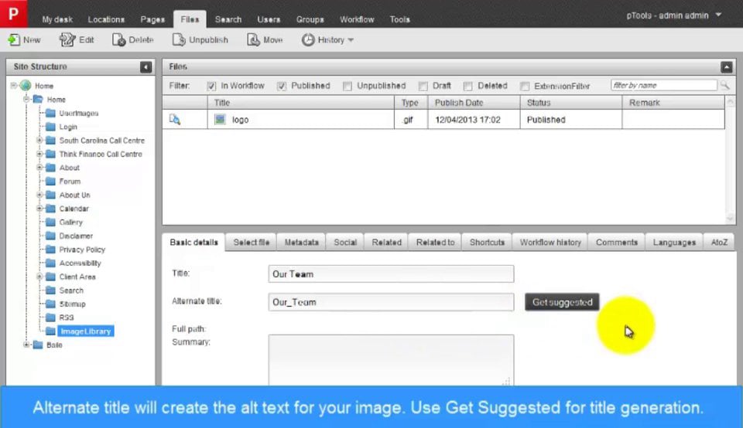Click the Forum folder icon
Viewport: 743px width, 428px height.
[50, 181]
